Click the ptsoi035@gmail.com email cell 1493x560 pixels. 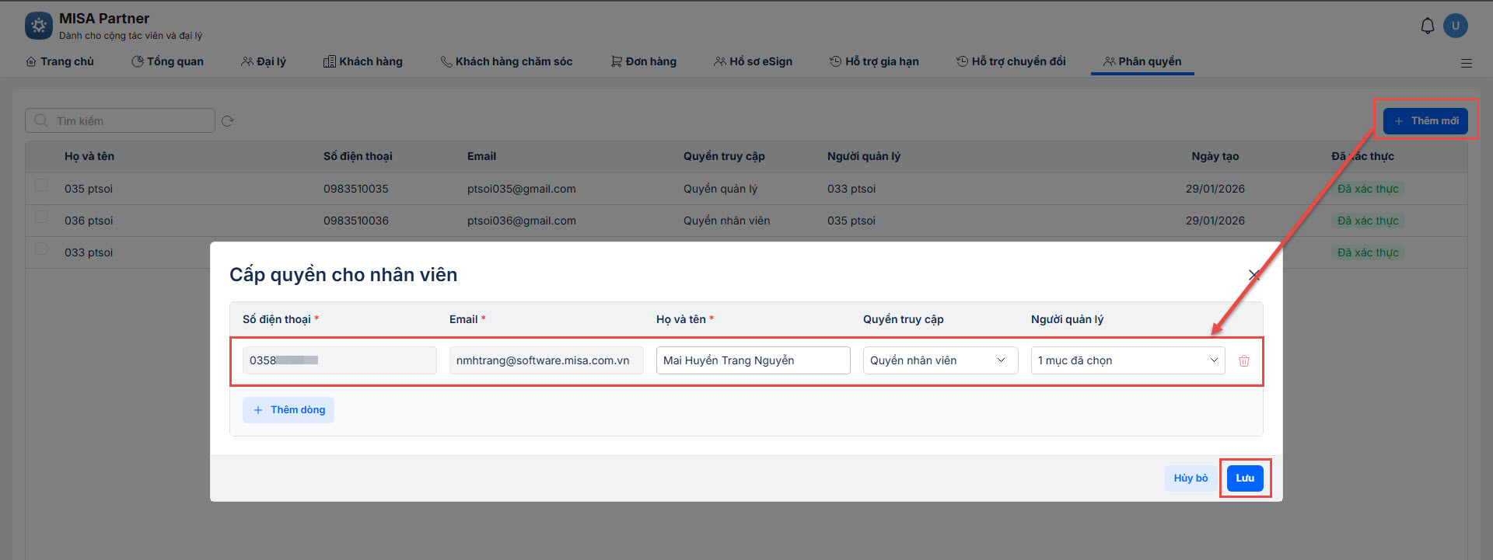pos(522,189)
